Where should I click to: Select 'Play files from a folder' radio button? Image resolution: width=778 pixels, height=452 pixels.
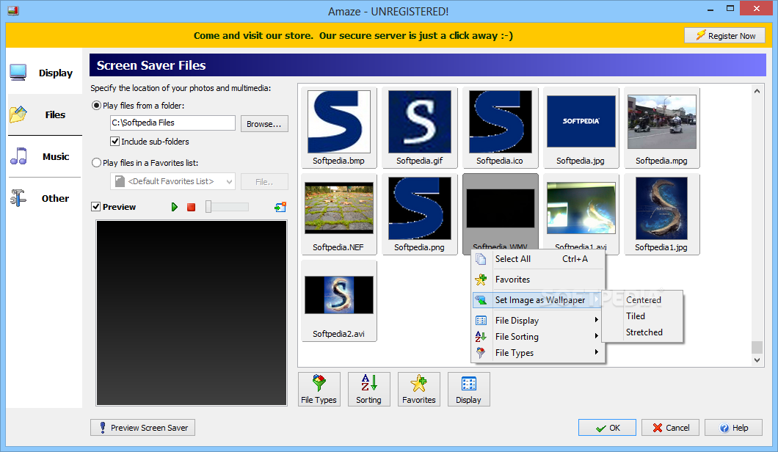[96, 106]
